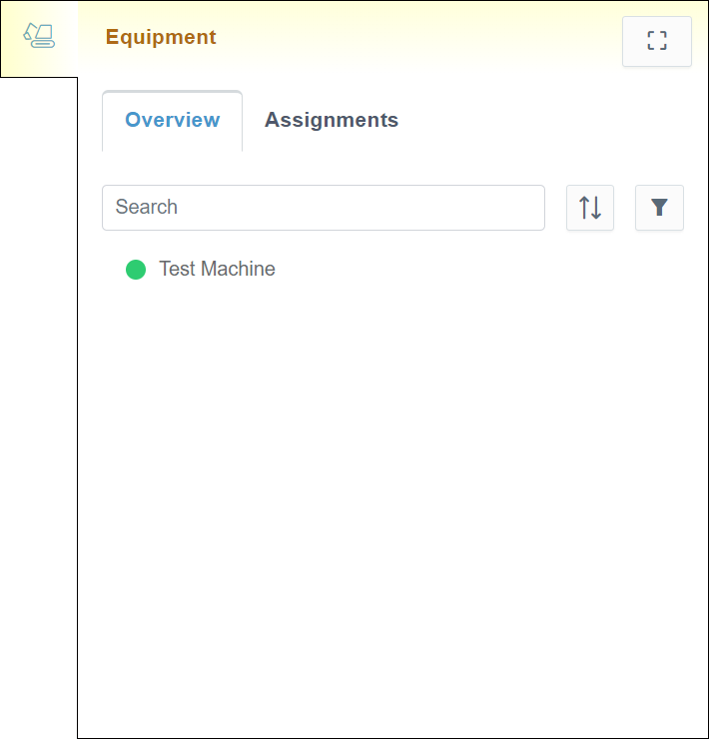Switch to the Assignments tab
709x739 pixels.
331,120
